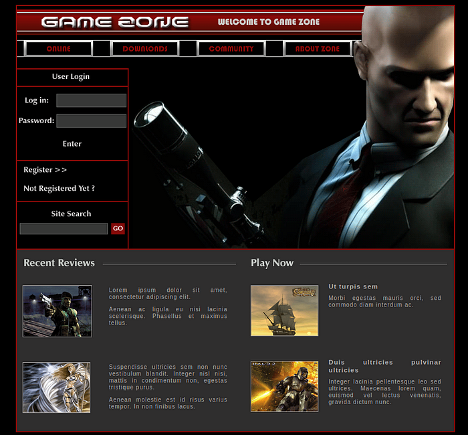Open the Halo 2 game thumbnail
468x435 pixels.
[284, 386]
